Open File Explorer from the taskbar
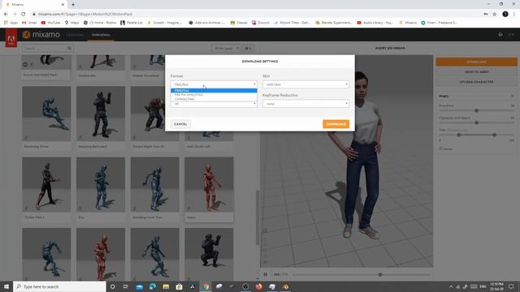Viewport: 520px width, 292px height. point(166,286)
